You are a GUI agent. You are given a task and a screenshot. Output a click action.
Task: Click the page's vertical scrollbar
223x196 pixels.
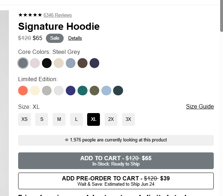click(x=221, y=21)
